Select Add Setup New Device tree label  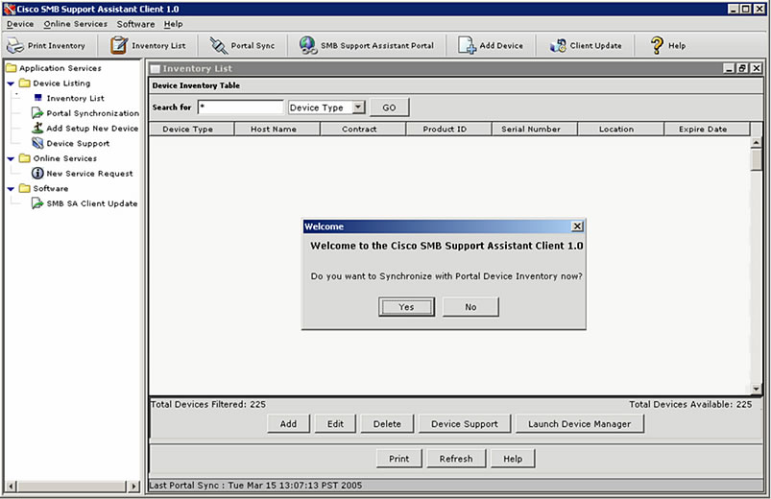[x=92, y=128]
